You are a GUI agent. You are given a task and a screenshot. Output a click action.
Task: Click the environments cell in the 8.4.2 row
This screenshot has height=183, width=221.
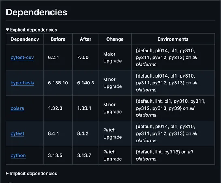click(x=173, y=133)
